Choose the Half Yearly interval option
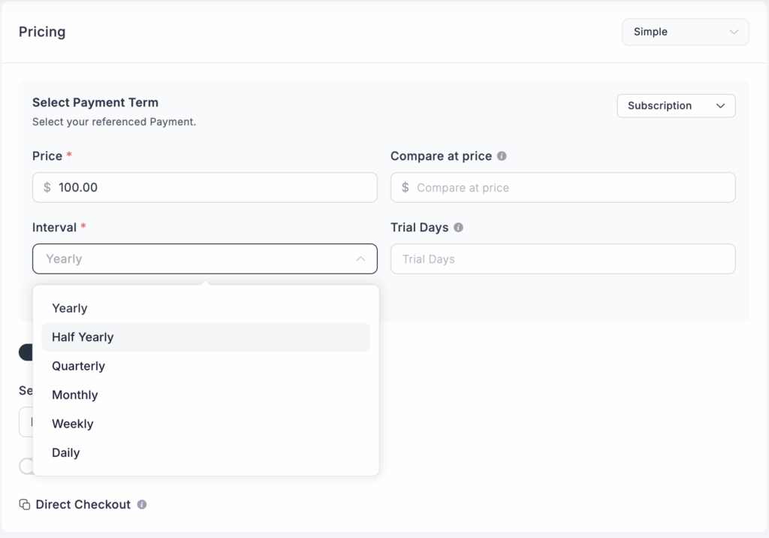 83,337
